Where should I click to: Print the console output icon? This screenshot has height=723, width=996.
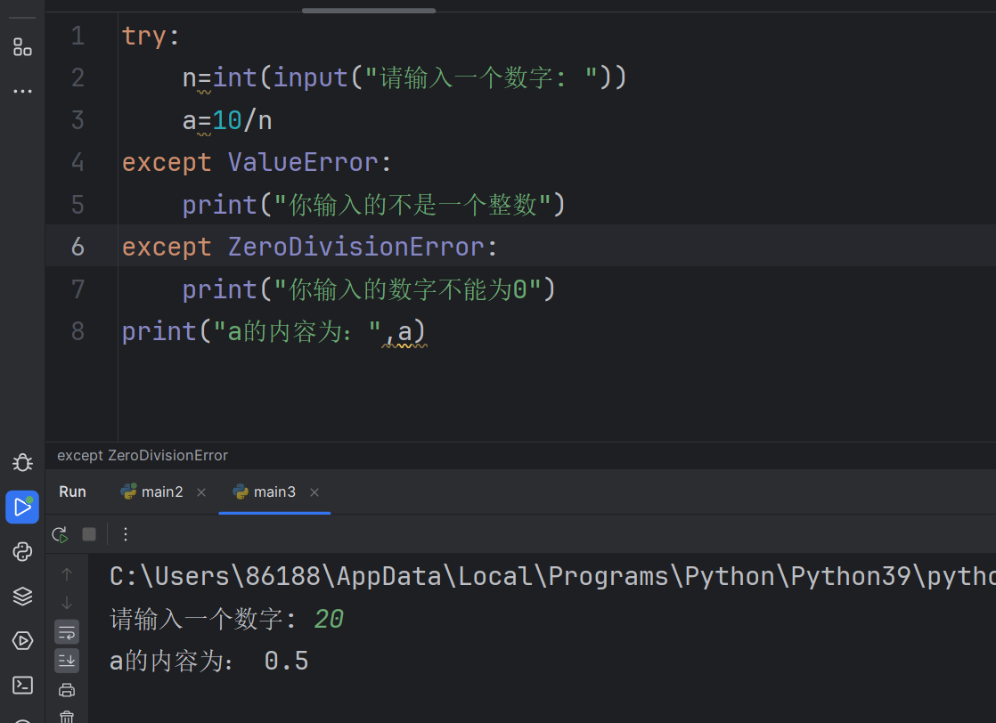click(x=67, y=690)
